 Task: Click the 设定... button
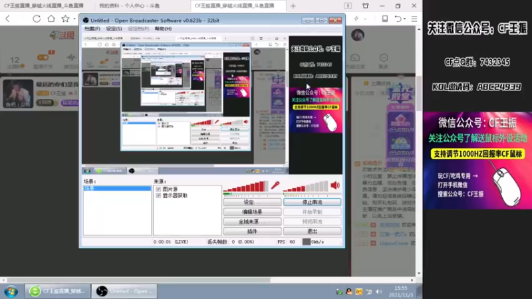point(252,202)
